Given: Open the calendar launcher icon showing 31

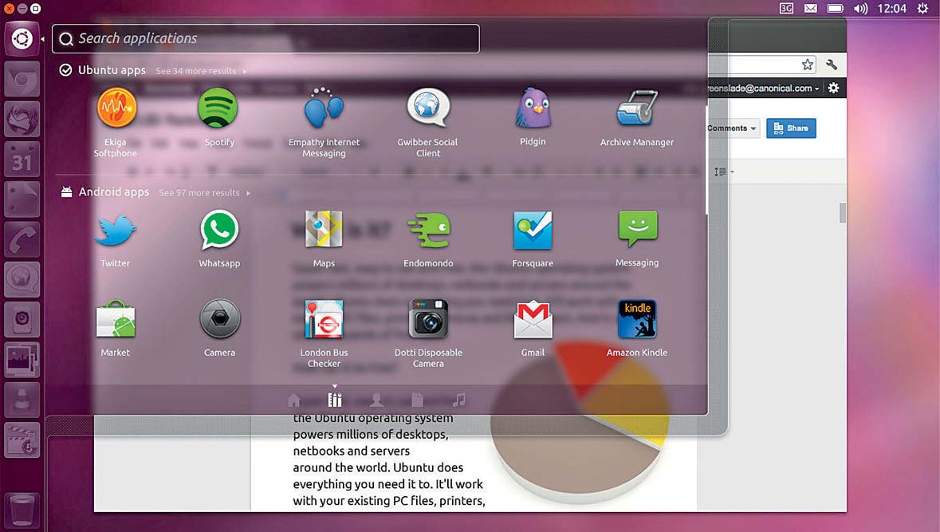Looking at the screenshot, I should click(22, 160).
